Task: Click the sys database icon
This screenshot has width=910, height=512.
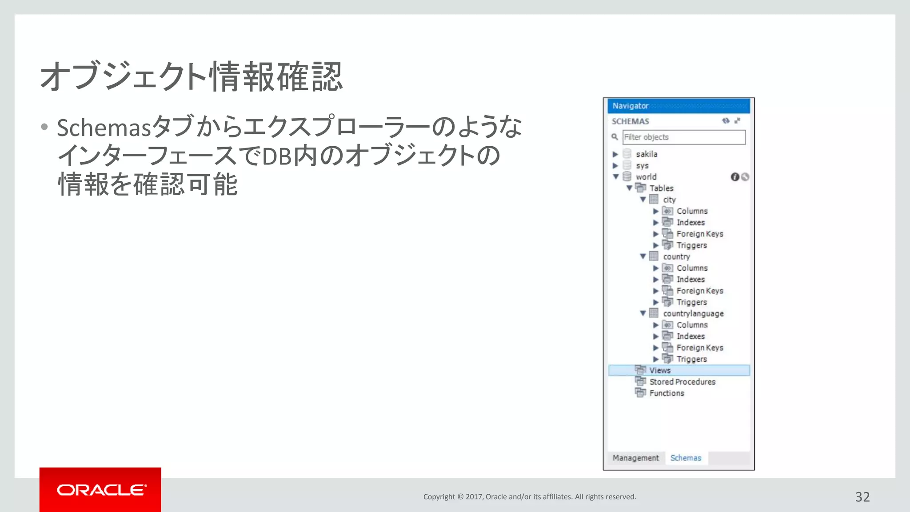Action: (627, 165)
